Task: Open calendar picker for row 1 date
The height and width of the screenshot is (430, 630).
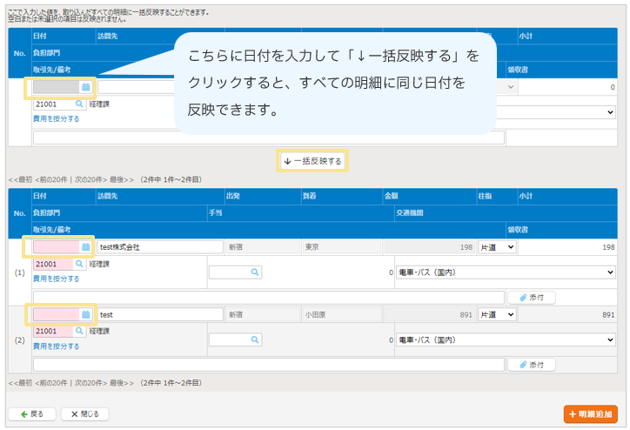Action: pos(85,247)
